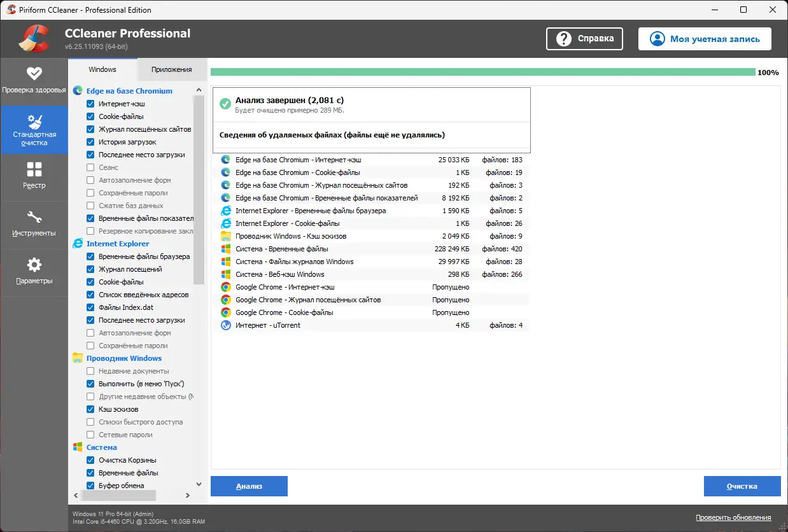Click the Проверить обновления link
The image size is (788, 532).
733,517
